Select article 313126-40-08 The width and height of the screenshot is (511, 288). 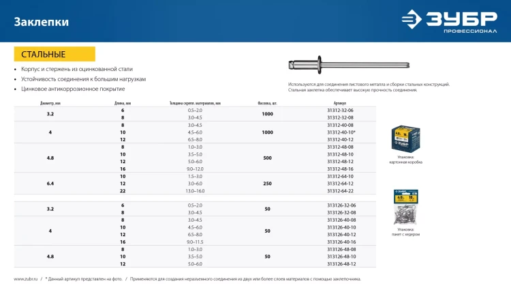coord(341,220)
